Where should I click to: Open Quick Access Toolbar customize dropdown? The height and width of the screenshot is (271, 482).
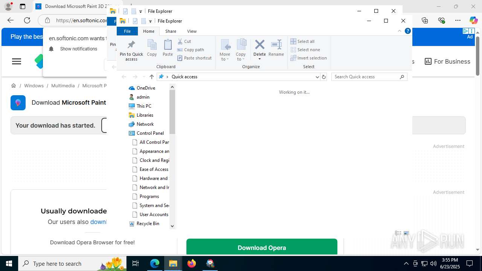tap(150, 21)
